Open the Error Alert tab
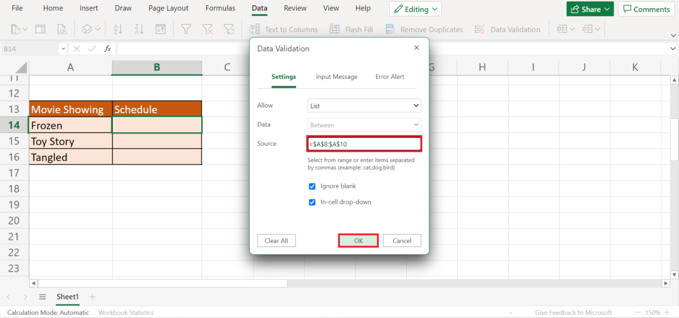679x318 pixels. pyautogui.click(x=390, y=77)
